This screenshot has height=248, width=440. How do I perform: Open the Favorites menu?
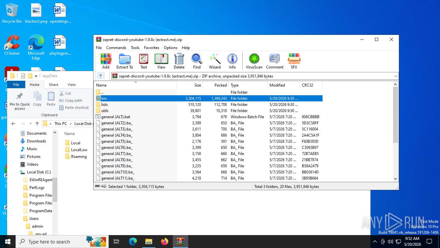pyautogui.click(x=151, y=47)
